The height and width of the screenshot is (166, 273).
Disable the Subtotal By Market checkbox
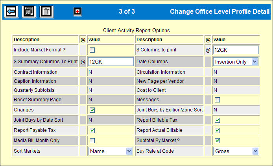[217, 140]
